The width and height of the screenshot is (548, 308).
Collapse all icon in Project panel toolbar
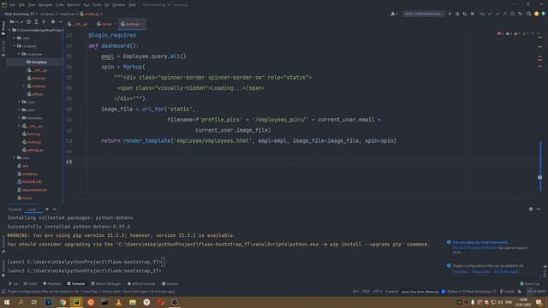coord(44,21)
